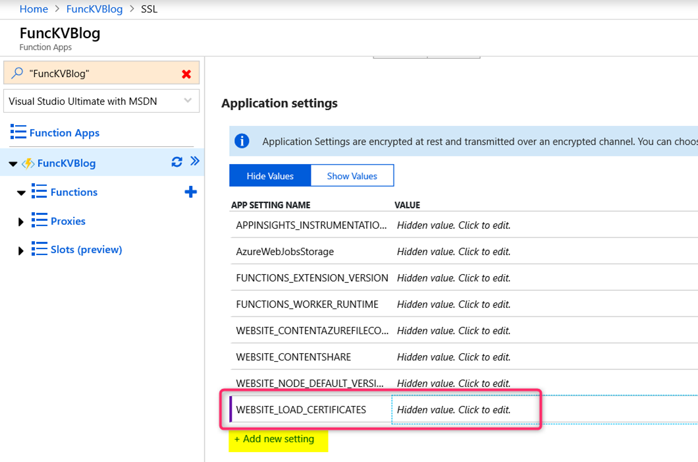Select the APPINSIGHTS_INSTRUMENTATIO... setting name
Image resolution: width=698 pixels, height=462 pixels.
(x=311, y=225)
